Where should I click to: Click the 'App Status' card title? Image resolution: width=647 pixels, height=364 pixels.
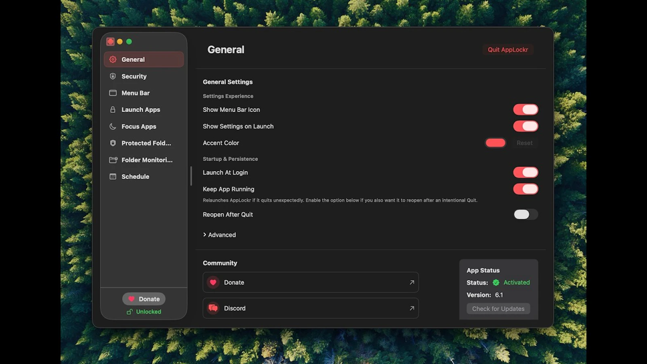click(x=483, y=270)
